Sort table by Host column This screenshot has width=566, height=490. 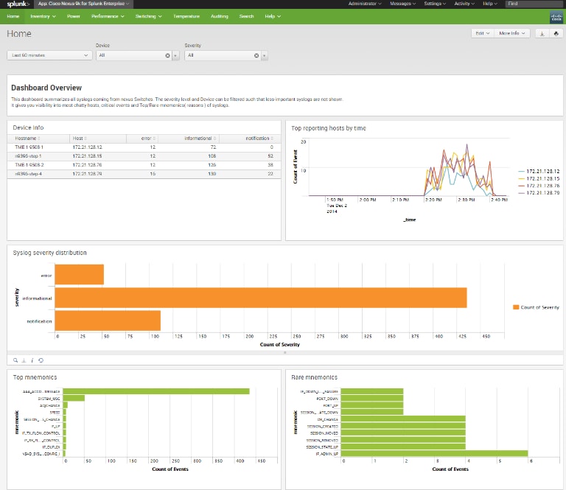coord(80,139)
